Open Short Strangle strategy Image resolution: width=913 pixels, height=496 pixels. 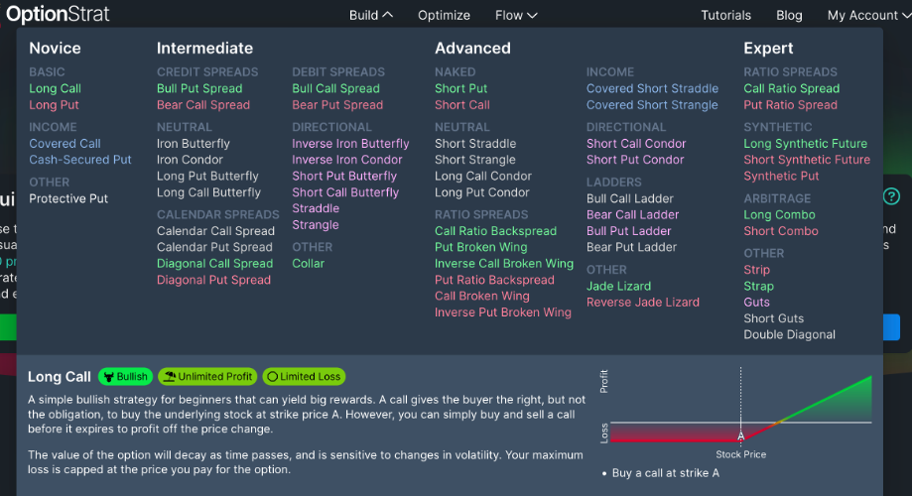coord(475,160)
